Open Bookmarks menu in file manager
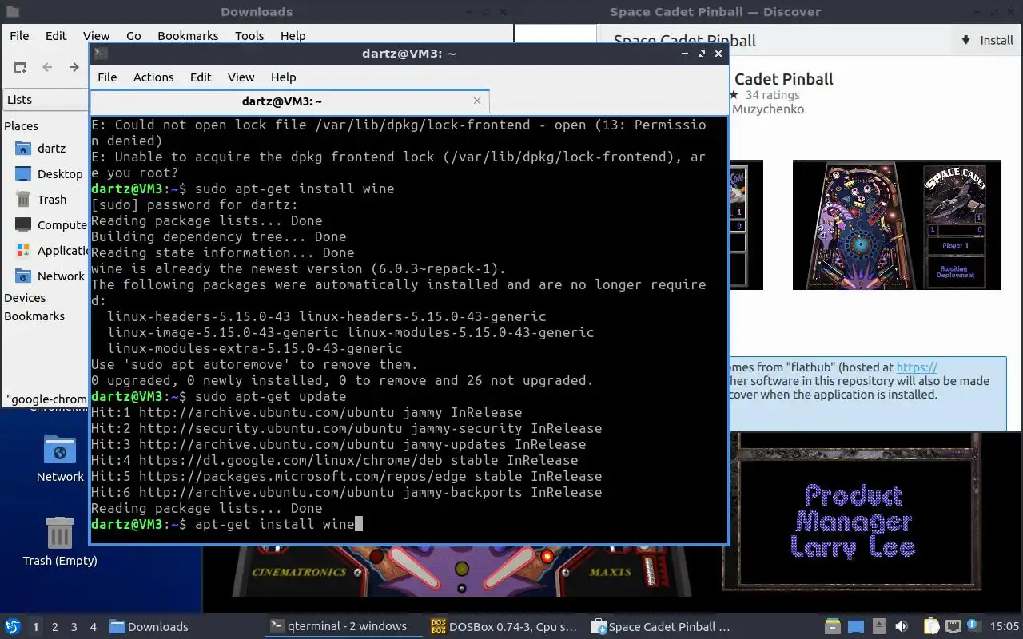Screen dimensions: 1023x639 click(188, 36)
